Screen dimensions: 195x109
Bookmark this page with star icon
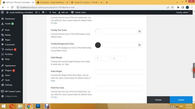pos(172,7)
